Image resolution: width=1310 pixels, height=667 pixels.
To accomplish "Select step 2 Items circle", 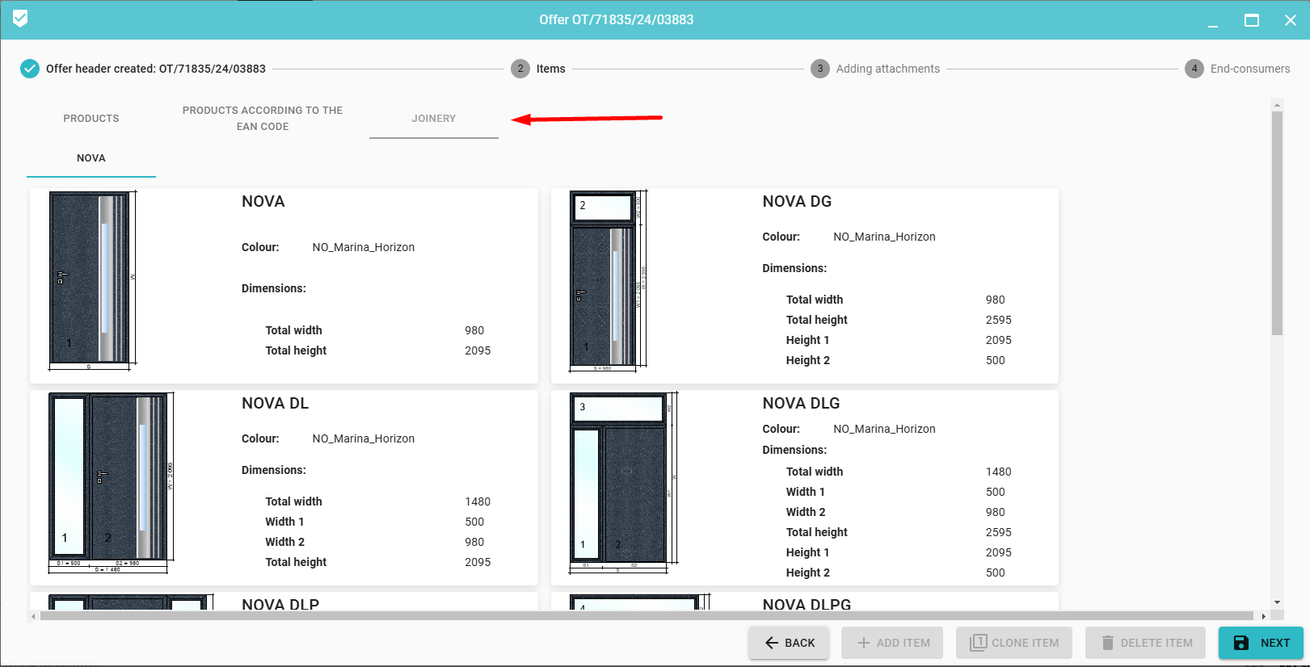I will coord(520,69).
